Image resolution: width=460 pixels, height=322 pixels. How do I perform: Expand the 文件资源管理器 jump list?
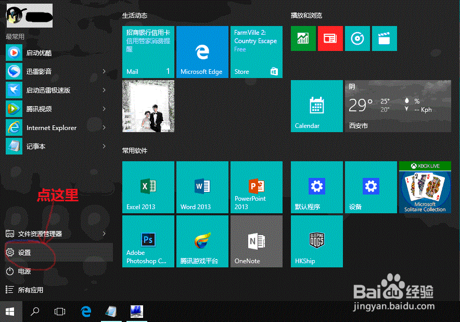[x=104, y=234]
